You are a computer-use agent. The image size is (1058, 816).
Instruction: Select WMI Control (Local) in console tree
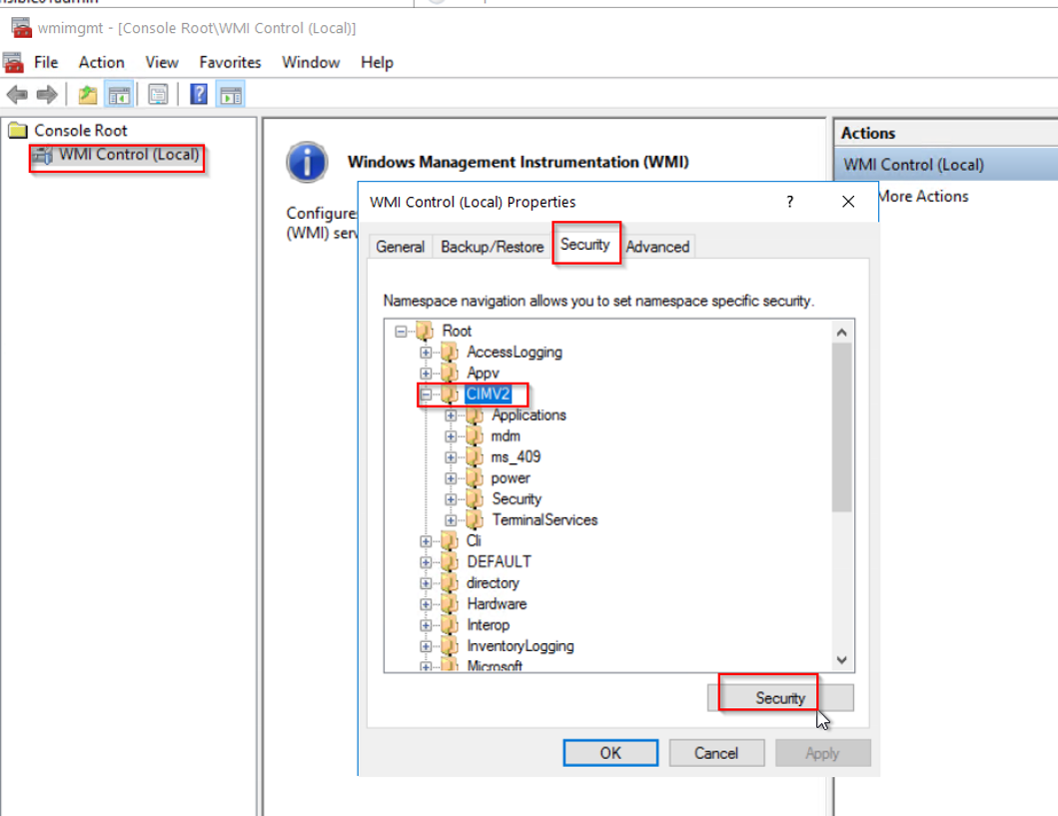click(x=129, y=155)
